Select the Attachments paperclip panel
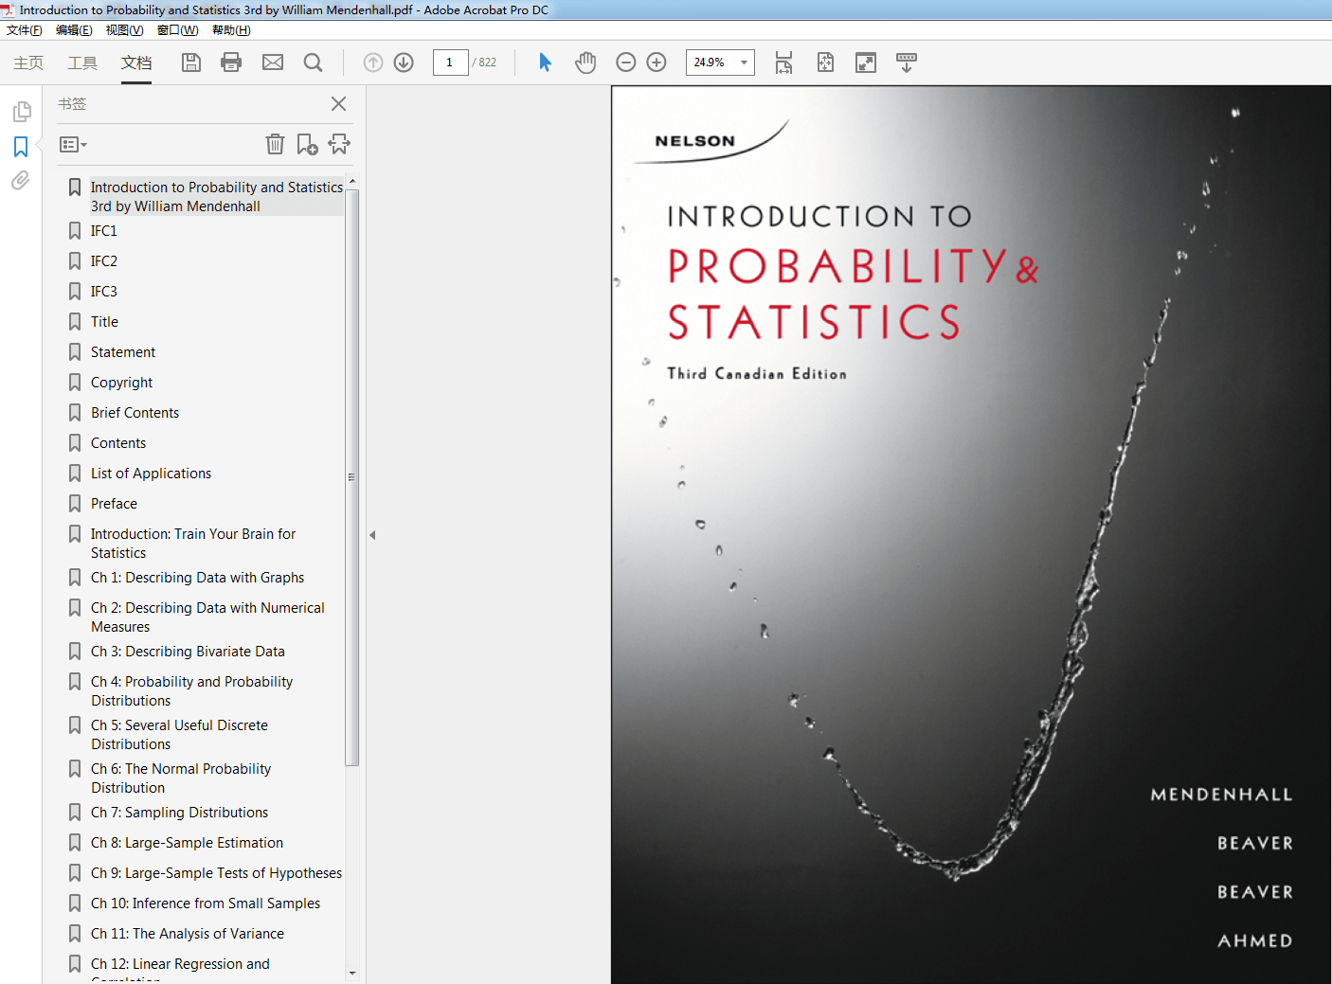The height and width of the screenshot is (984, 1332). click(x=21, y=181)
